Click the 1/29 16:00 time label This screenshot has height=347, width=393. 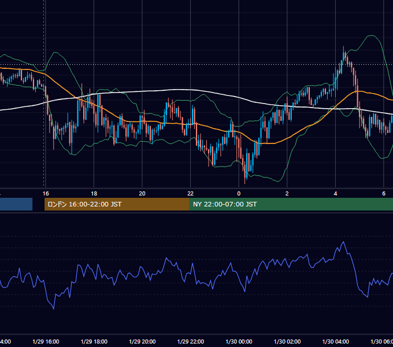[46, 341]
